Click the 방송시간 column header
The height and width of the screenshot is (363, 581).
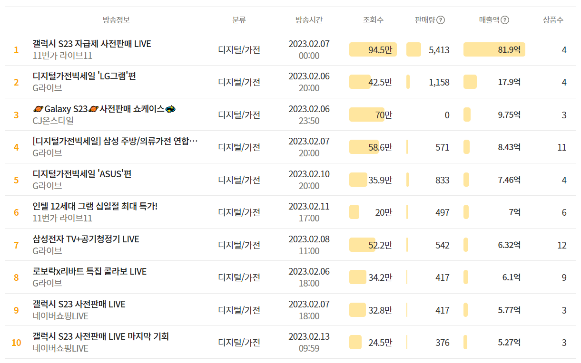coord(309,20)
